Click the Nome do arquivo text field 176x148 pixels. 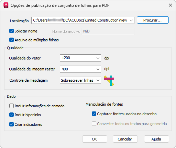[108, 31]
